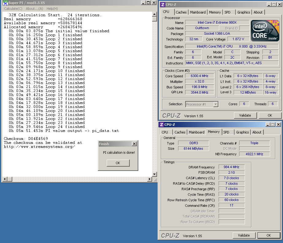Open the Processor #1 selection dropdown
This screenshot has width=283, height=243.
click(216, 104)
